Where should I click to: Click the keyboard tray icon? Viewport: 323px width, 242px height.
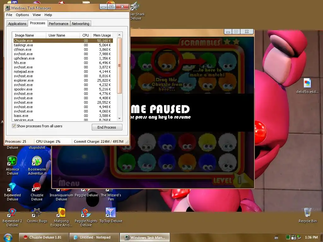pos(276,238)
